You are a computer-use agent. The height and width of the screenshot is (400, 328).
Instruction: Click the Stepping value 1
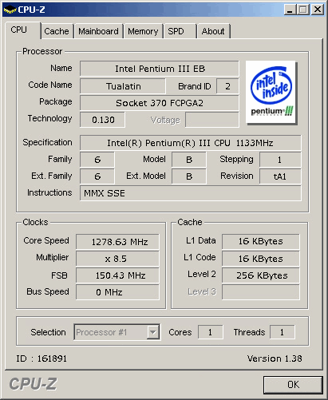280,160
